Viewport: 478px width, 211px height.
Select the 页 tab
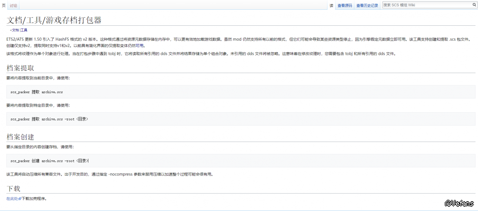[x=4, y=6]
